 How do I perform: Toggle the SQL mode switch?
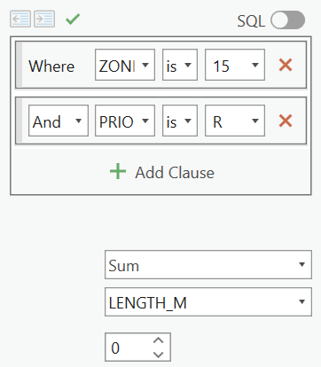pos(287,20)
